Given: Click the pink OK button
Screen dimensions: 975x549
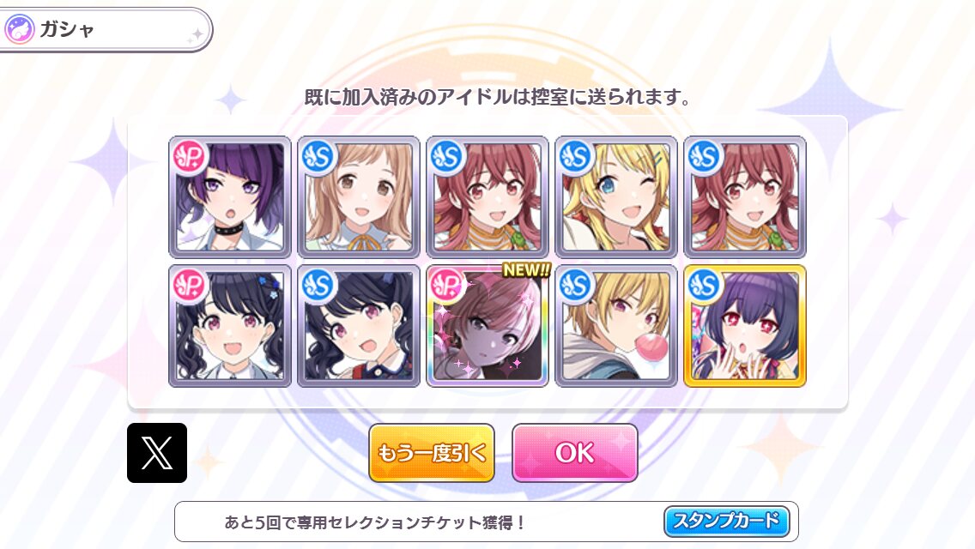Looking at the screenshot, I should click(575, 453).
